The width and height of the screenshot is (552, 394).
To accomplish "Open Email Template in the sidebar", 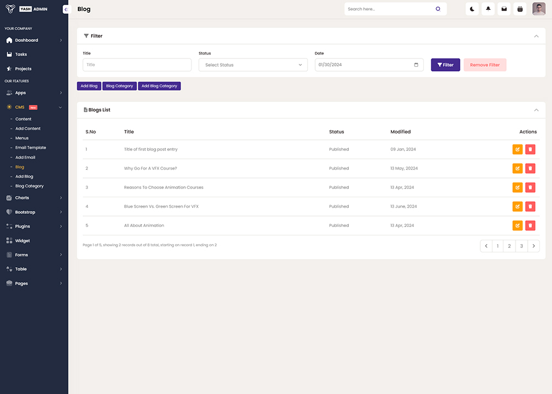I will point(30,148).
